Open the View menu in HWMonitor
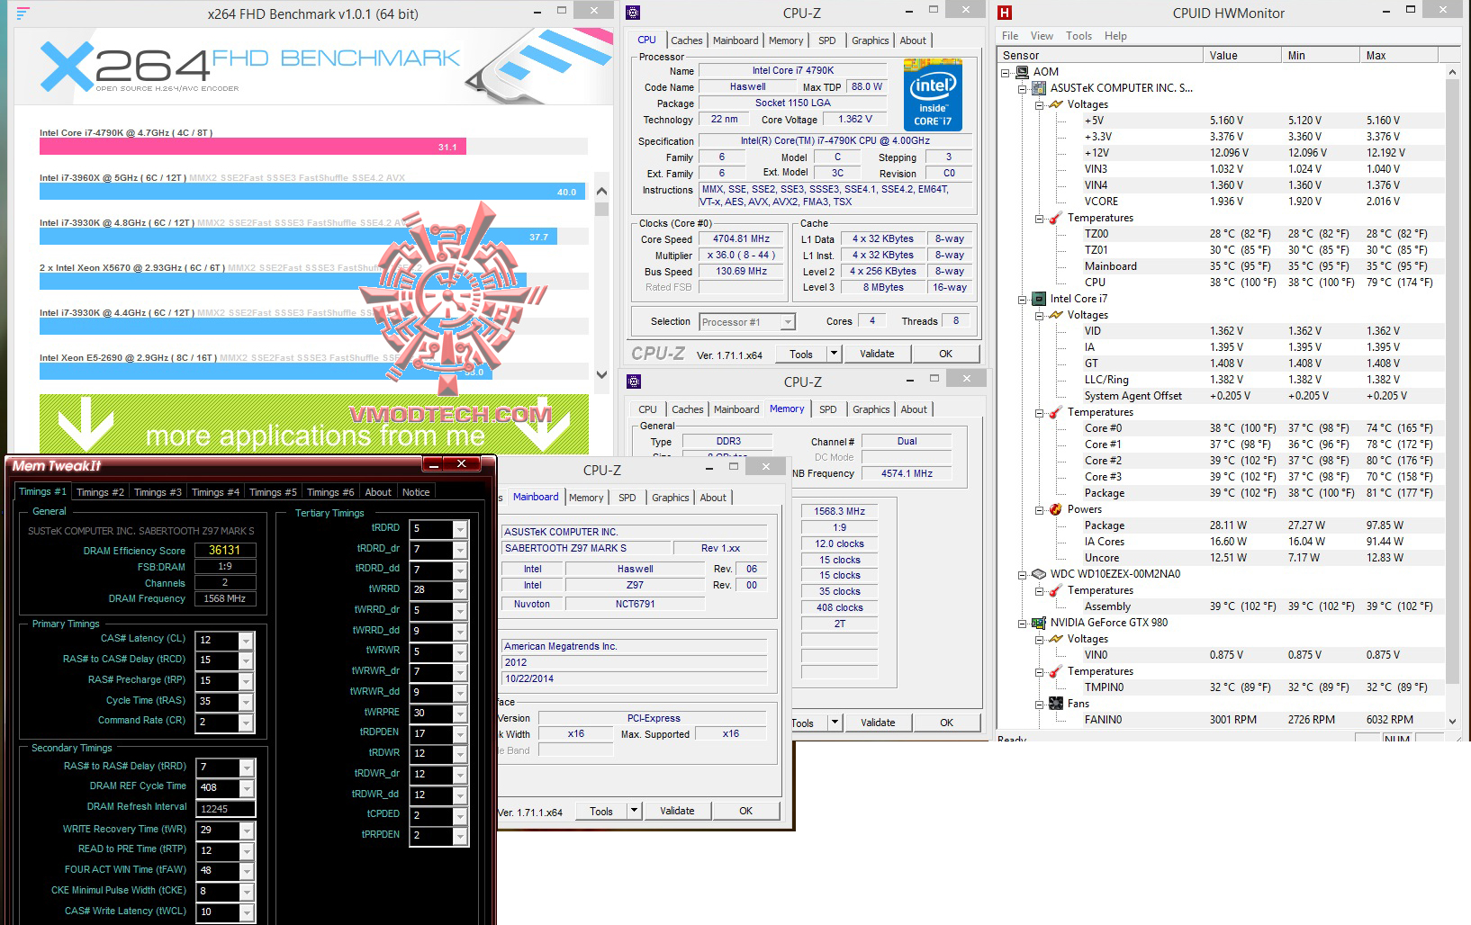This screenshot has width=1471, height=925. pyautogui.click(x=1042, y=36)
